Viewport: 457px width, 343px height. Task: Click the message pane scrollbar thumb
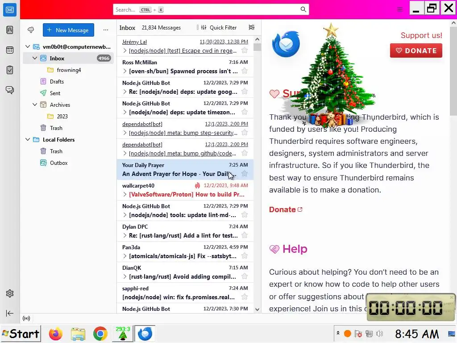[x=453, y=71]
